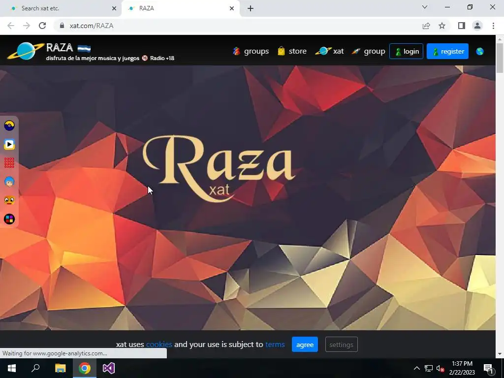The height and width of the screenshot is (378, 504).
Task: Click the scrollbar down arrow
Action: click(x=500, y=354)
